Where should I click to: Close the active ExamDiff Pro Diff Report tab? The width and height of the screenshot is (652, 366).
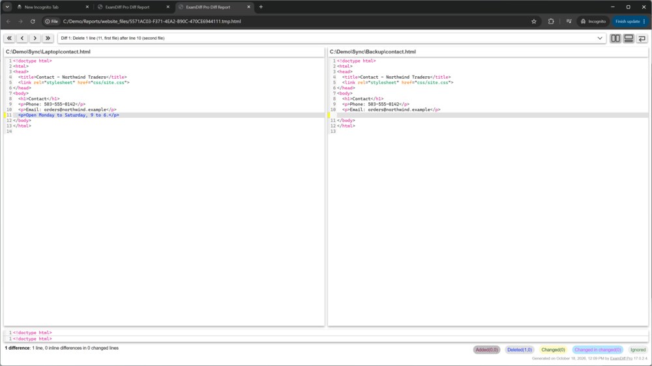248,7
